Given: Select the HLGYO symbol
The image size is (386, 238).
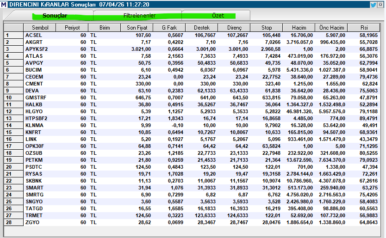Looking at the screenshot, I should 34,112.
